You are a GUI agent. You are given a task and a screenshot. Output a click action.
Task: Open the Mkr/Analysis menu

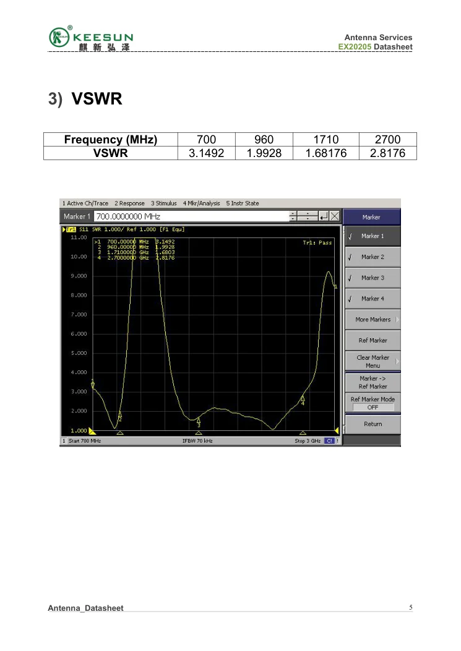(202, 203)
